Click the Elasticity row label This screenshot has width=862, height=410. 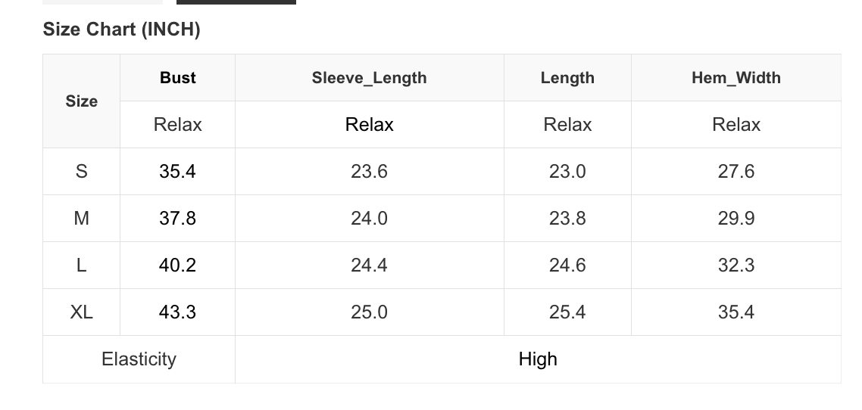(139, 359)
